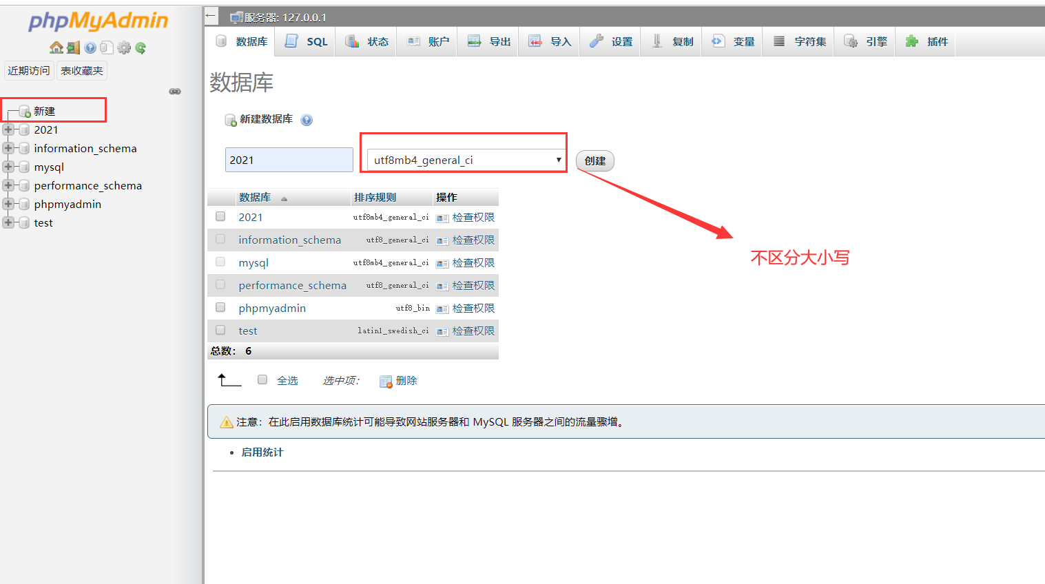
Task: Open the 字符集 charsets tab
Action: coord(799,41)
